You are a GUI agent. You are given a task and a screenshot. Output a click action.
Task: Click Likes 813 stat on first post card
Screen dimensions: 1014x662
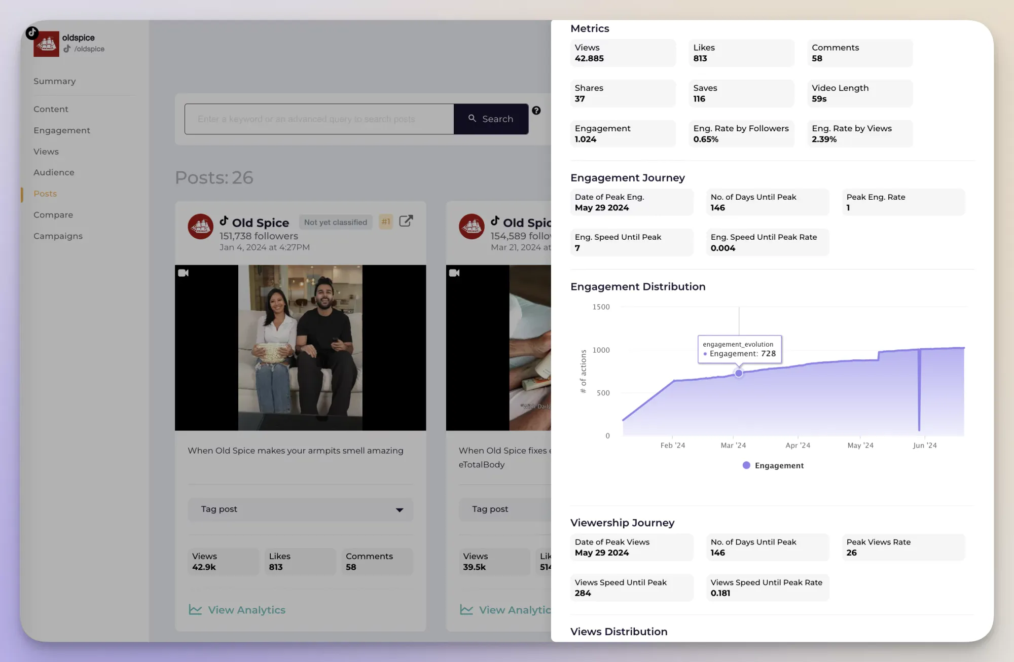[300, 562]
